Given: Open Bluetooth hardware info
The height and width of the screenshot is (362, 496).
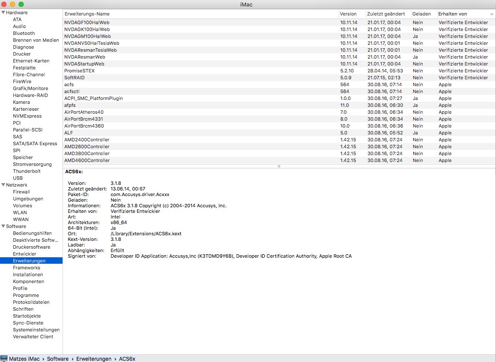Looking at the screenshot, I should coord(24,33).
